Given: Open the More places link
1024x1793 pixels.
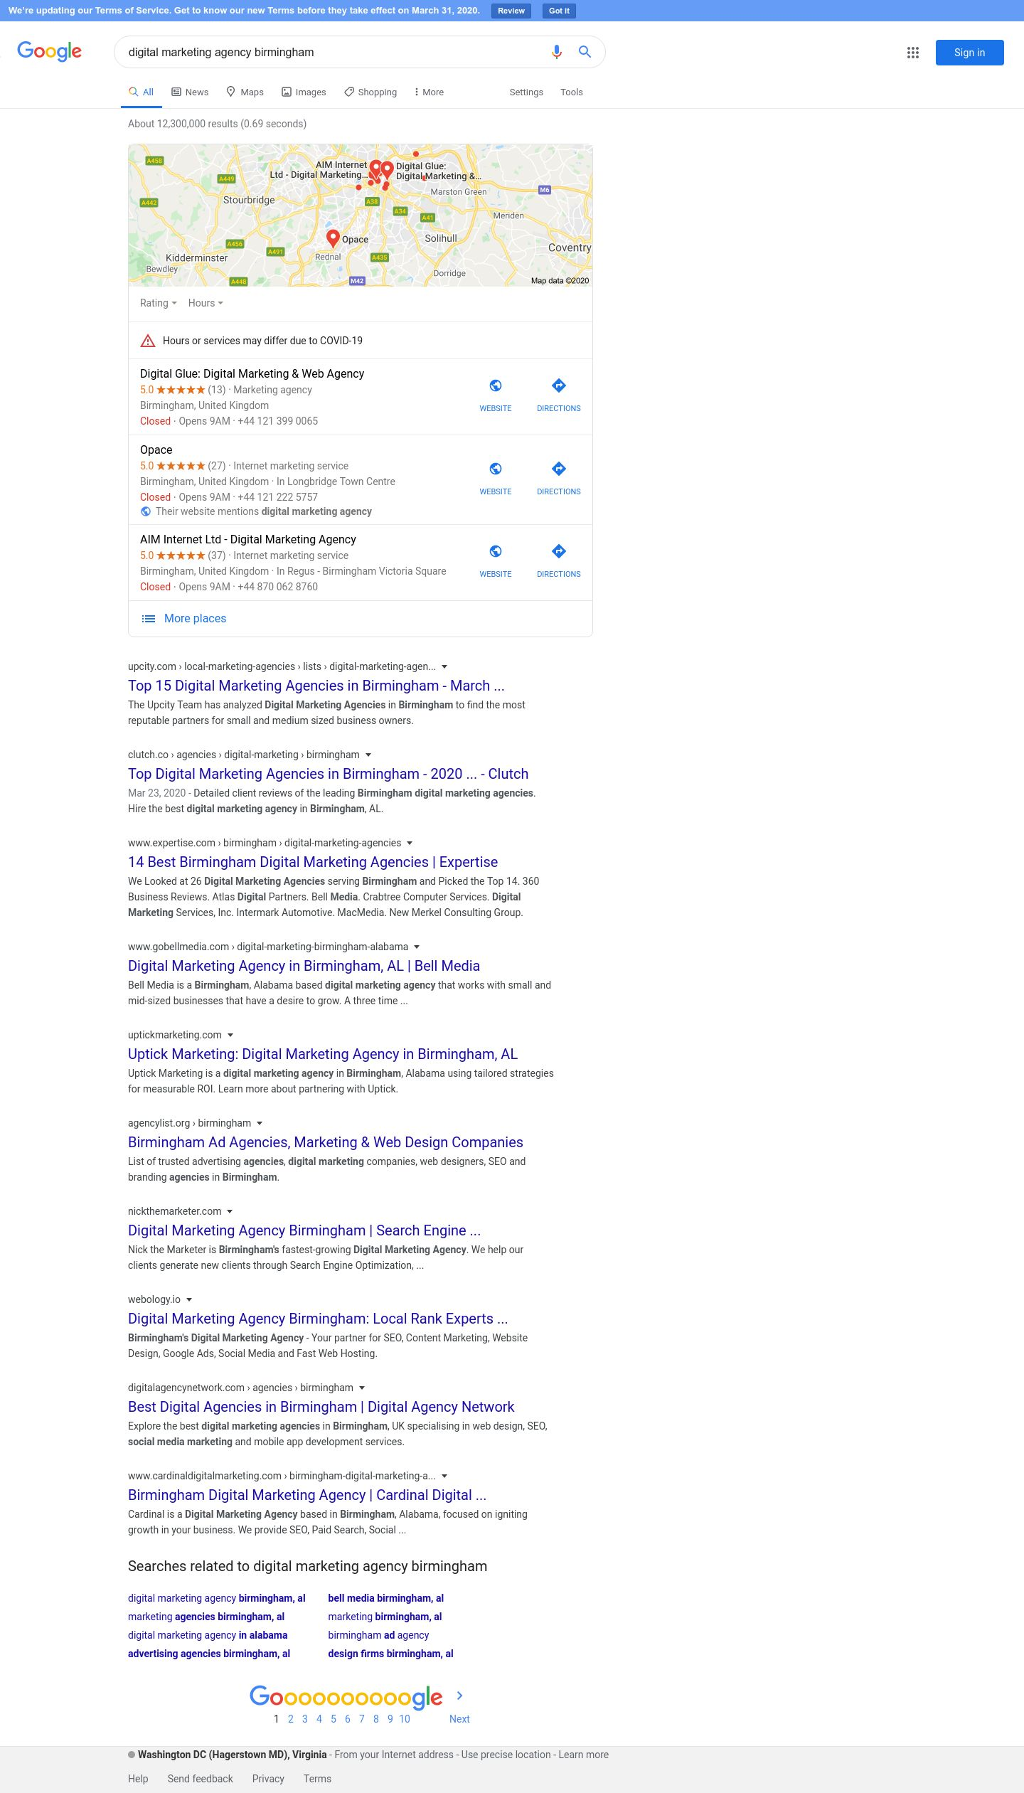Looking at the screenshot, I should (x=195, y=619).
